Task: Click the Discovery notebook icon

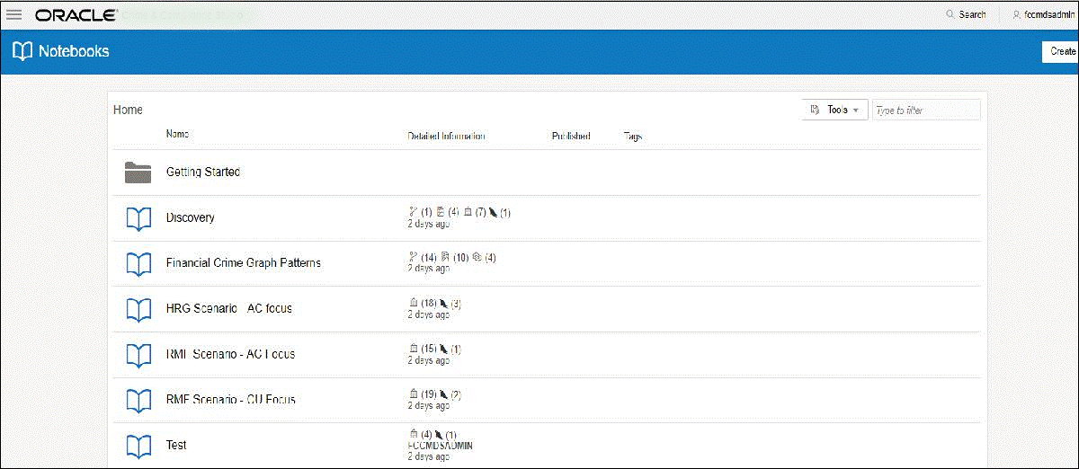Action: coord(138,217)
